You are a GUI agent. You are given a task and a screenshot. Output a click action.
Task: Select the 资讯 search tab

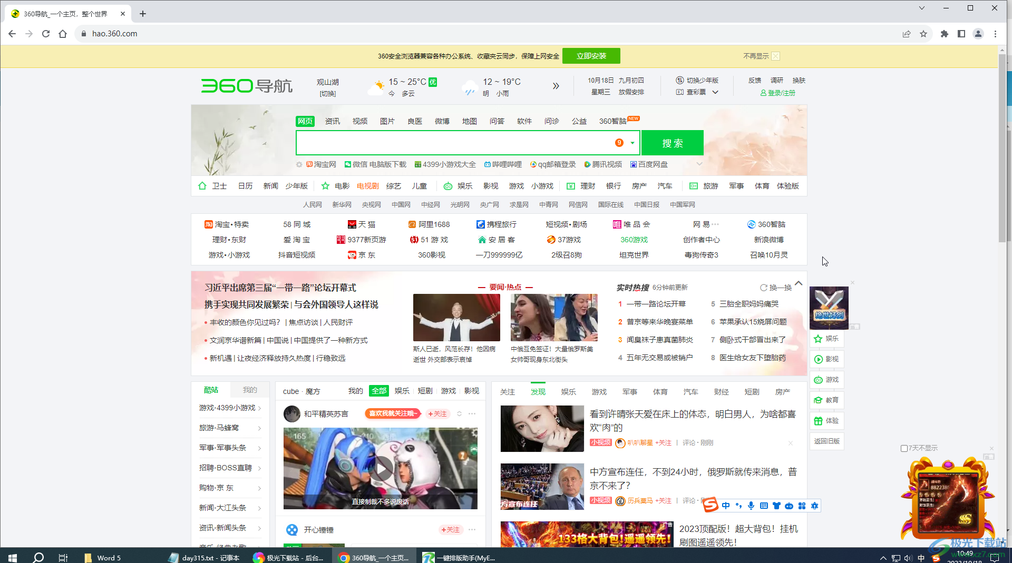point(332,121)
